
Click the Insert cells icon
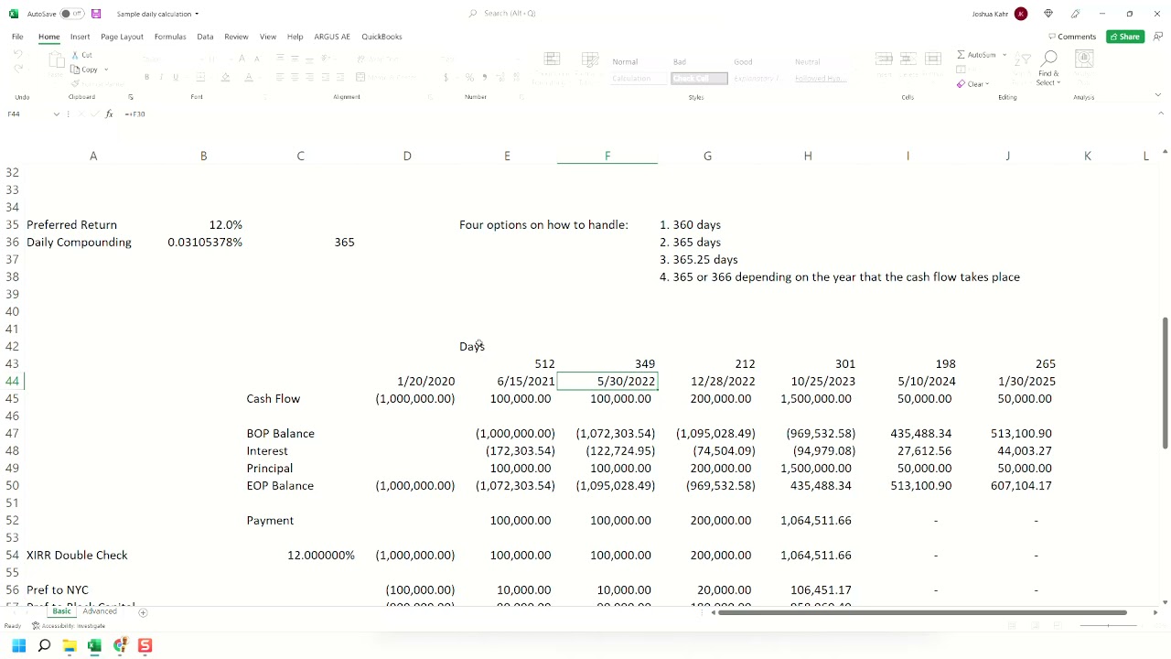point(884,60)
